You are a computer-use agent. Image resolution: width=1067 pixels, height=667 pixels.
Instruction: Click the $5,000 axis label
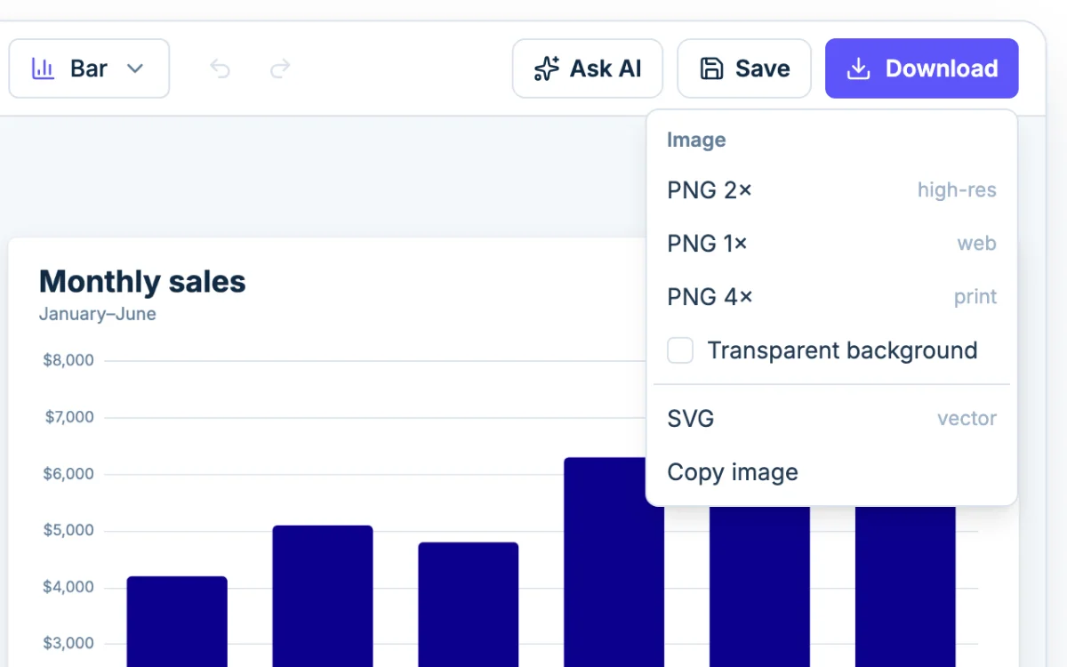(x=68, y=531)
